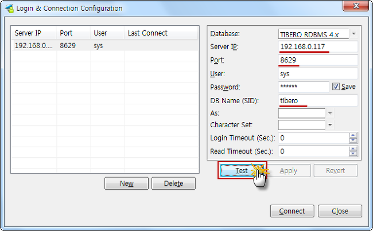Sort by the Server IP column header
Screen dimensions: 373x231
[34, 33]
